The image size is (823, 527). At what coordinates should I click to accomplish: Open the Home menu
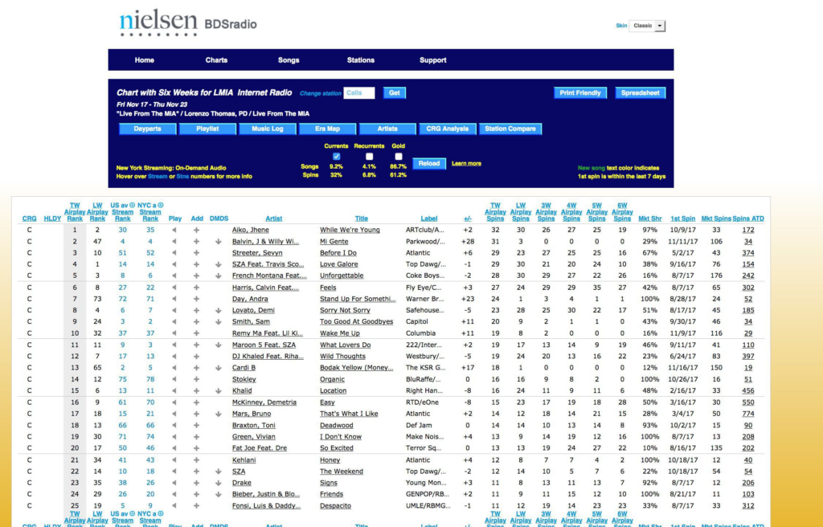(145, 60)
